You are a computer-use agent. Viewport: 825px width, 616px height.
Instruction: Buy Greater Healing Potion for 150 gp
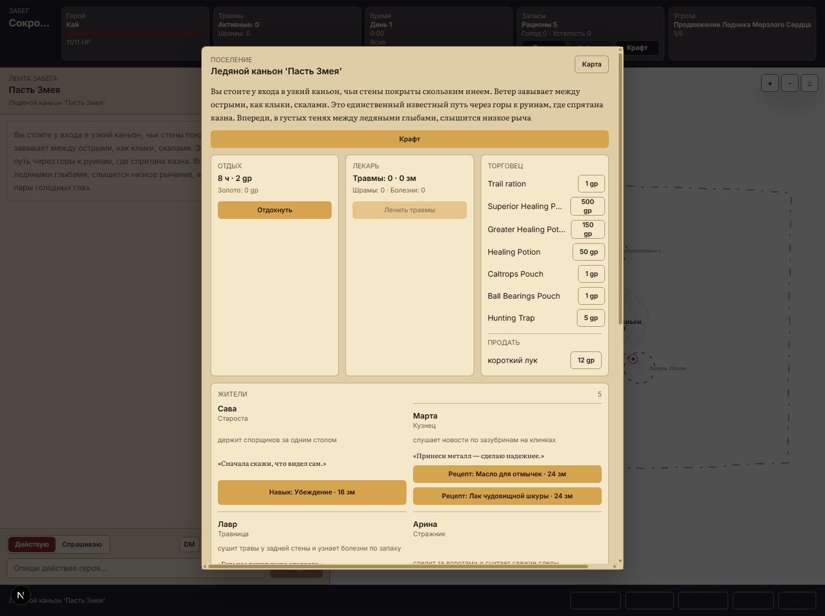(588, 229)
